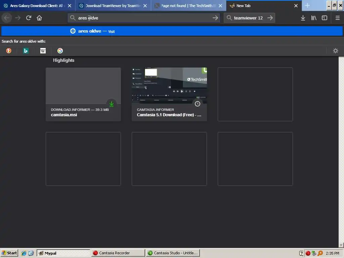Open the Camtasia 5.1 Download highlight card
Screen dimensions: 344x258
(x=169, y=94)
